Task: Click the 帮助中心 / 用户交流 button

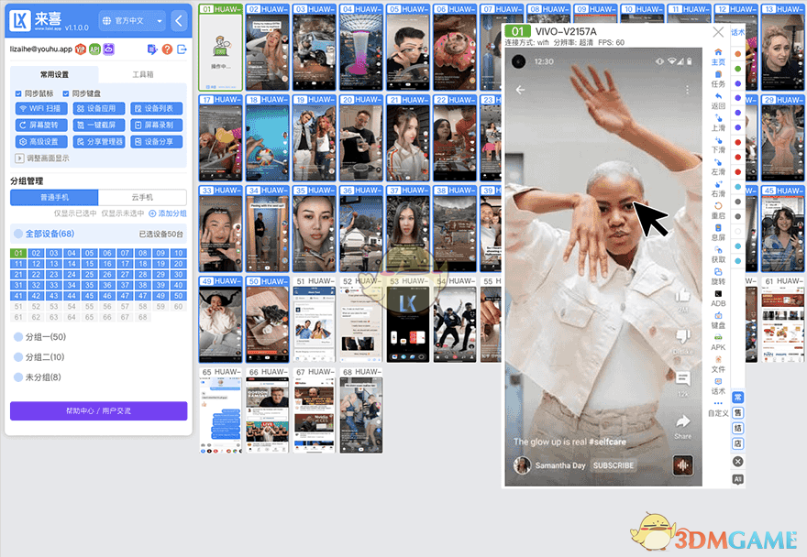Action: 98,410
